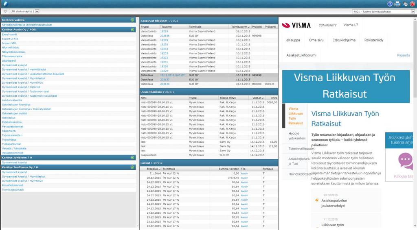Sort by Vast.ot column header

(258, 98)
